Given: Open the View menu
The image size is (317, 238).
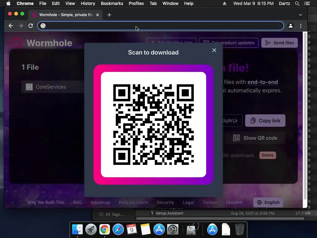Looking at the screenshot, I should (70, 3).
